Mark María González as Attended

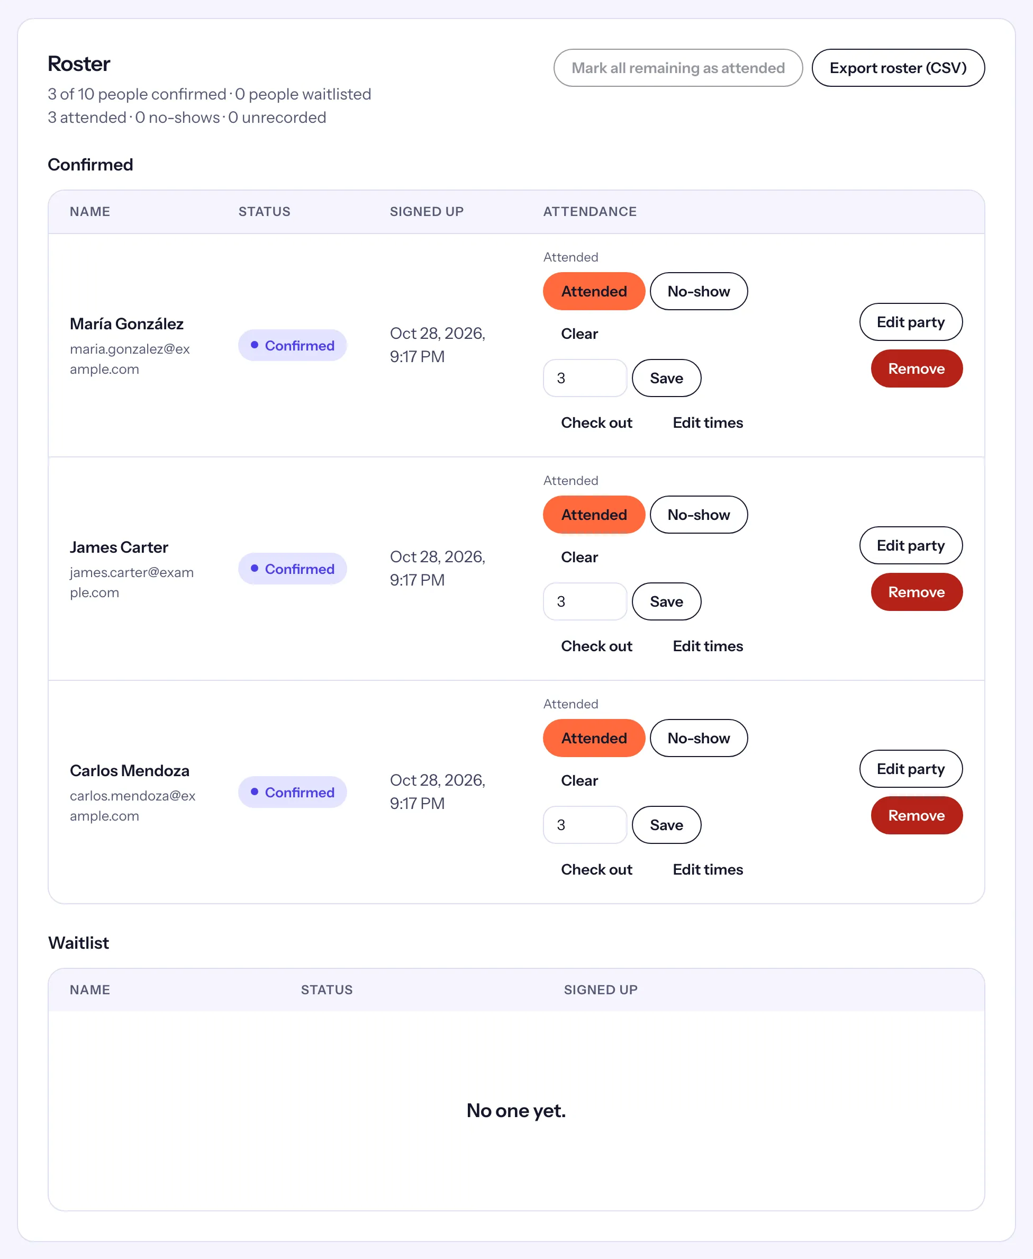click(594, 291)
